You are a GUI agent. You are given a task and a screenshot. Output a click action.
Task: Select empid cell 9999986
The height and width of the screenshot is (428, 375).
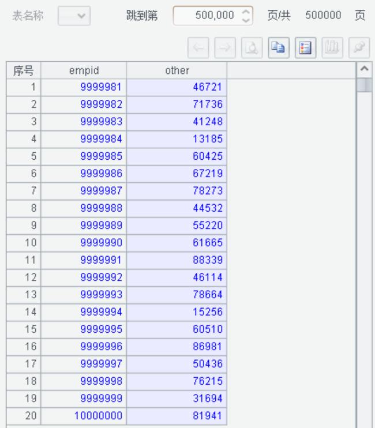[x=84, y=174]
